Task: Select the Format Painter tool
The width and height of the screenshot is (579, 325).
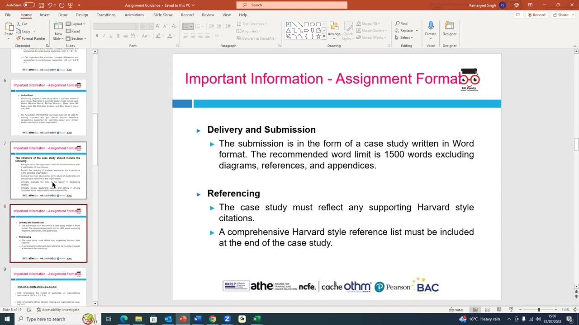Action: click(x=31, y=38)
